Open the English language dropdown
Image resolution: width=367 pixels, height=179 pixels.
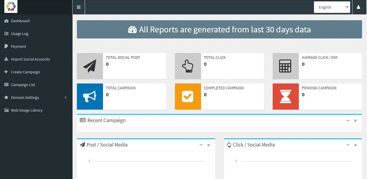(x=332, y=7)
